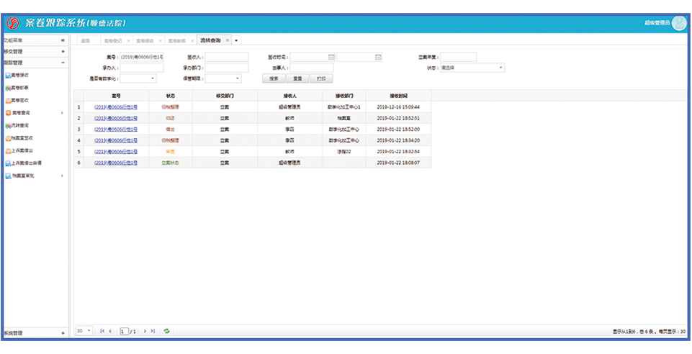Jump to the last page in pagination
This screenshot has height=354, width=692.
153,331
